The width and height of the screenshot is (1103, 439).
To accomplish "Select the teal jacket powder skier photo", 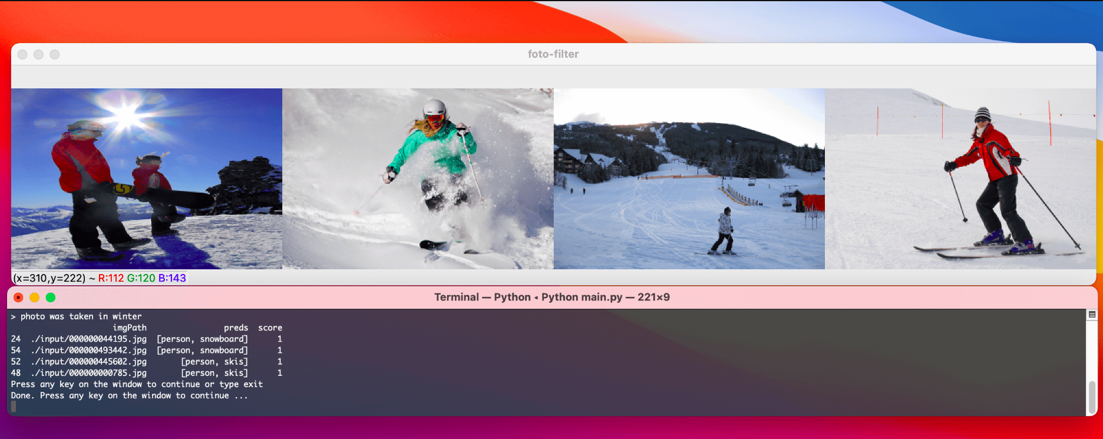I will (x=418, y=179).
